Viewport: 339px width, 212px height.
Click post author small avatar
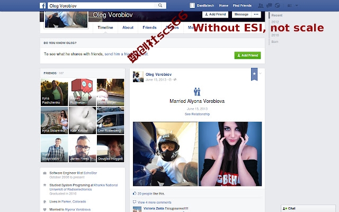pyautogui.click(x=138, y=77)
